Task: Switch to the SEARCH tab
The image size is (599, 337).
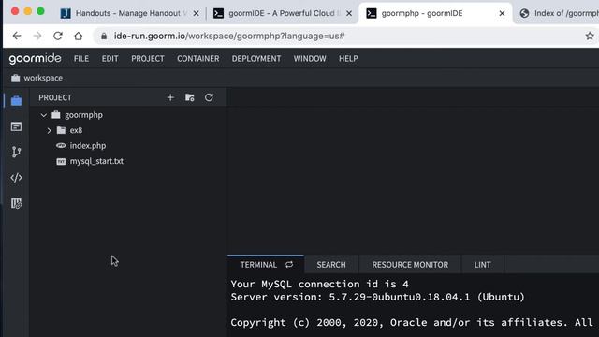Action: click(331, 264)
